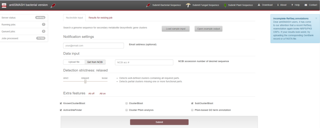The image size is (320, 128).
Task: Select Upload file data input option
Action: point(74,62)
